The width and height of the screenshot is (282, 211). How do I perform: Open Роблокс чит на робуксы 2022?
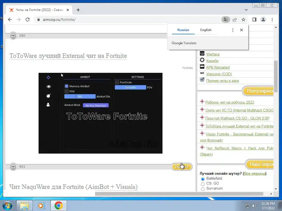tap(230, 102)
